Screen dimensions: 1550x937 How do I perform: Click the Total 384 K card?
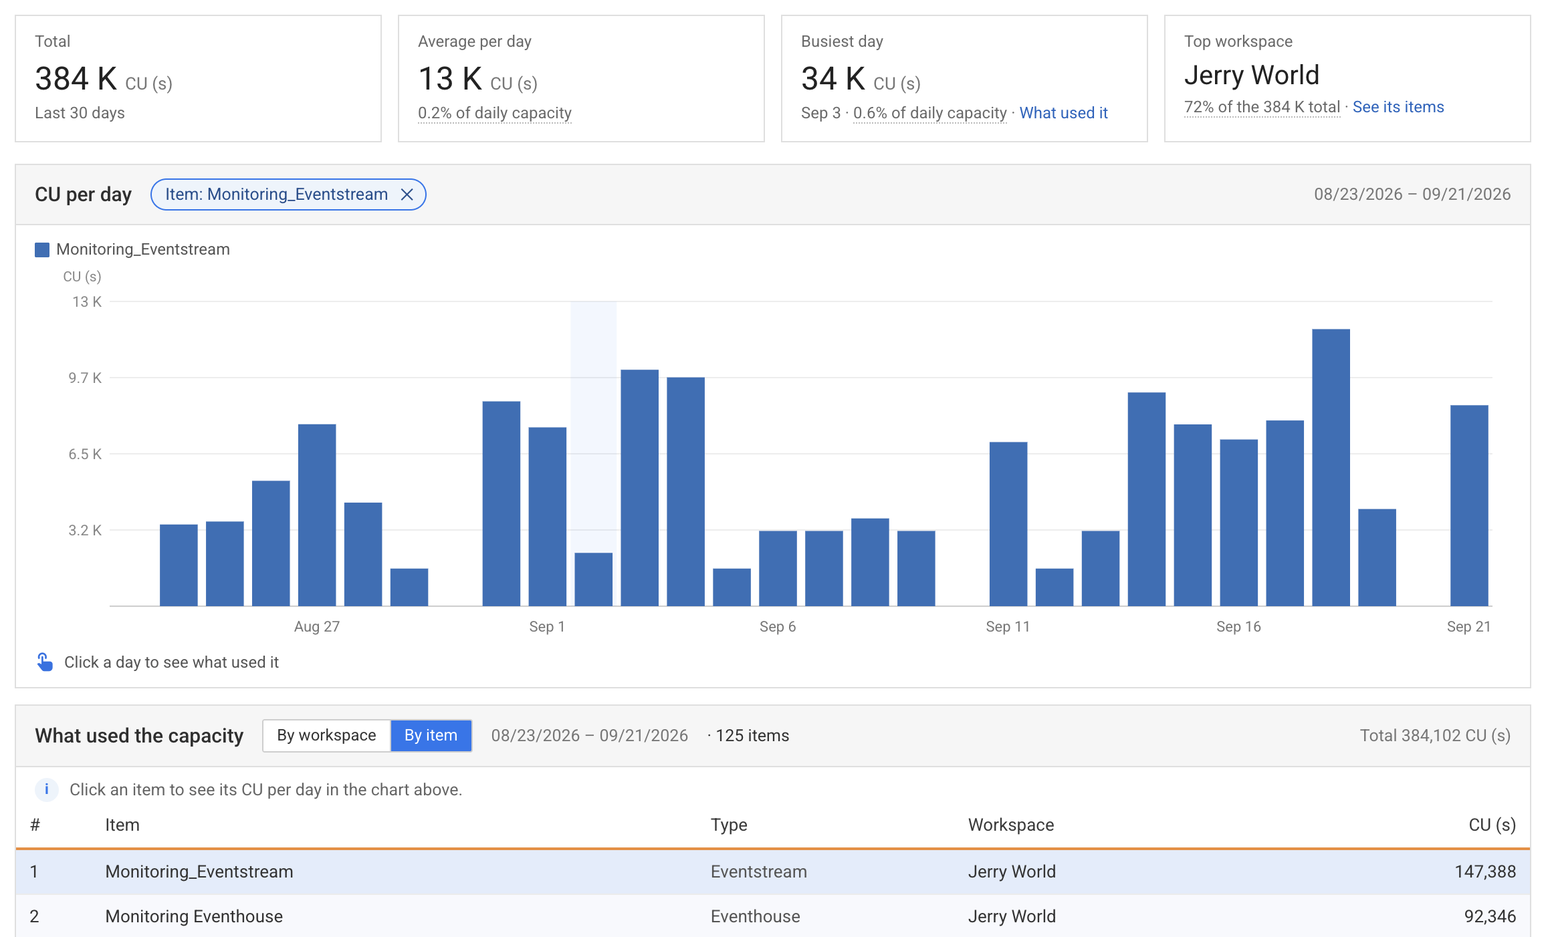198,79
